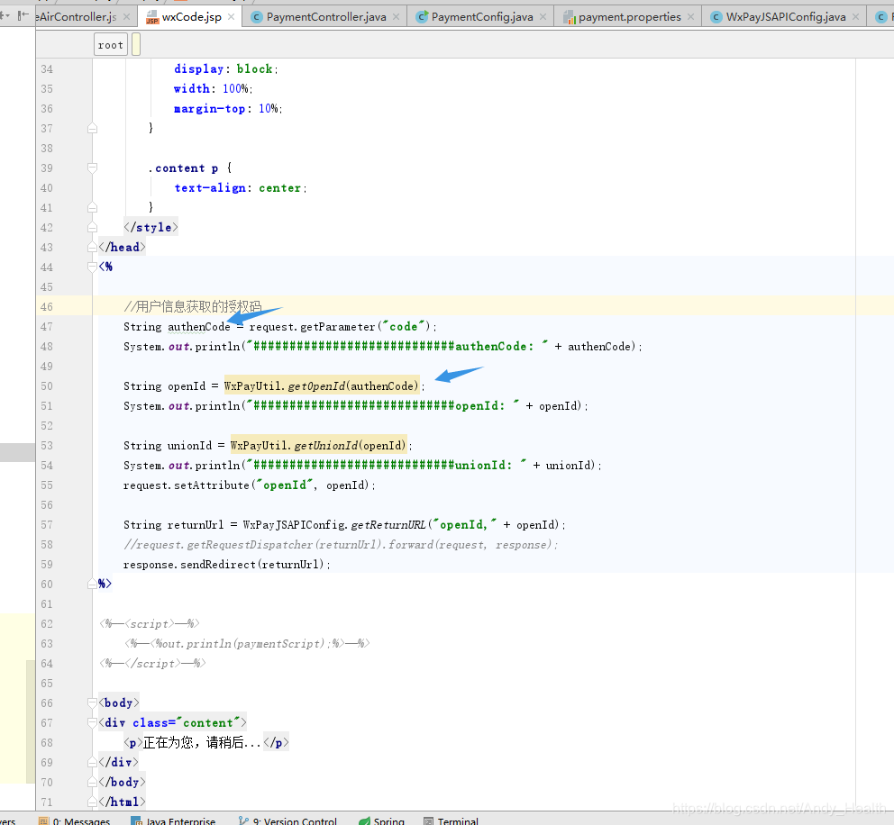Open the project panel settings gear
This screenshot has width=894, height=825.
5,15
